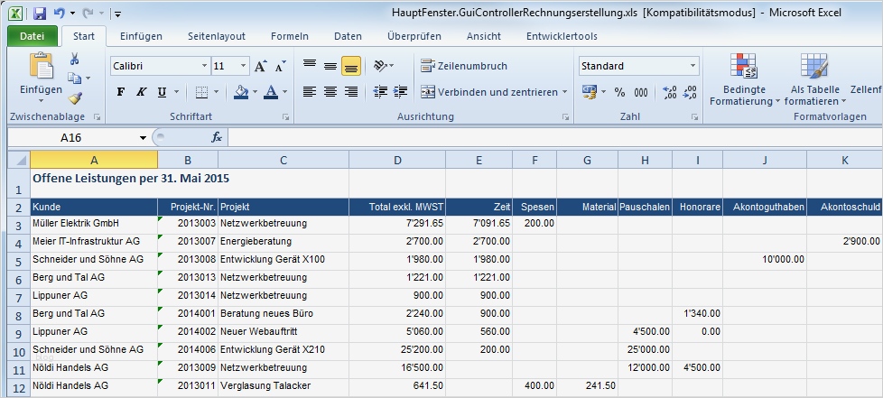Switch to the Formeln tab
Viewport: 883px width, 398px height.
(x=290, y=36)
